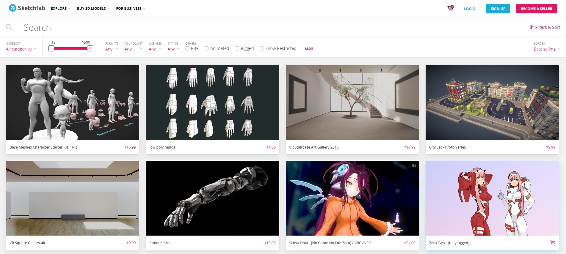
Task: Click the 'low poly hands' title
Action: click(162, 147)
